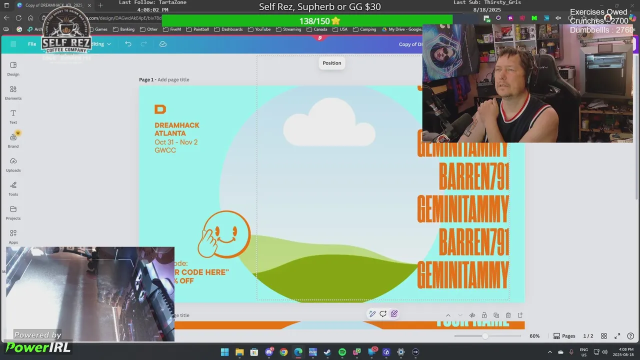
Task: Open the help question mark button
Action: [x=630, y=336]
